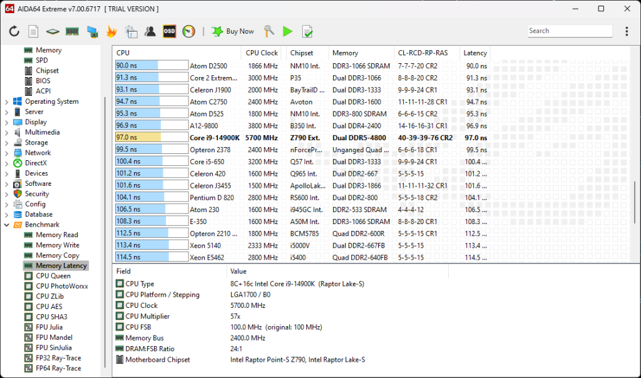Viewport: 641px width, 378px height.
Task: Click the hammer tools icon
Action: 269,31
